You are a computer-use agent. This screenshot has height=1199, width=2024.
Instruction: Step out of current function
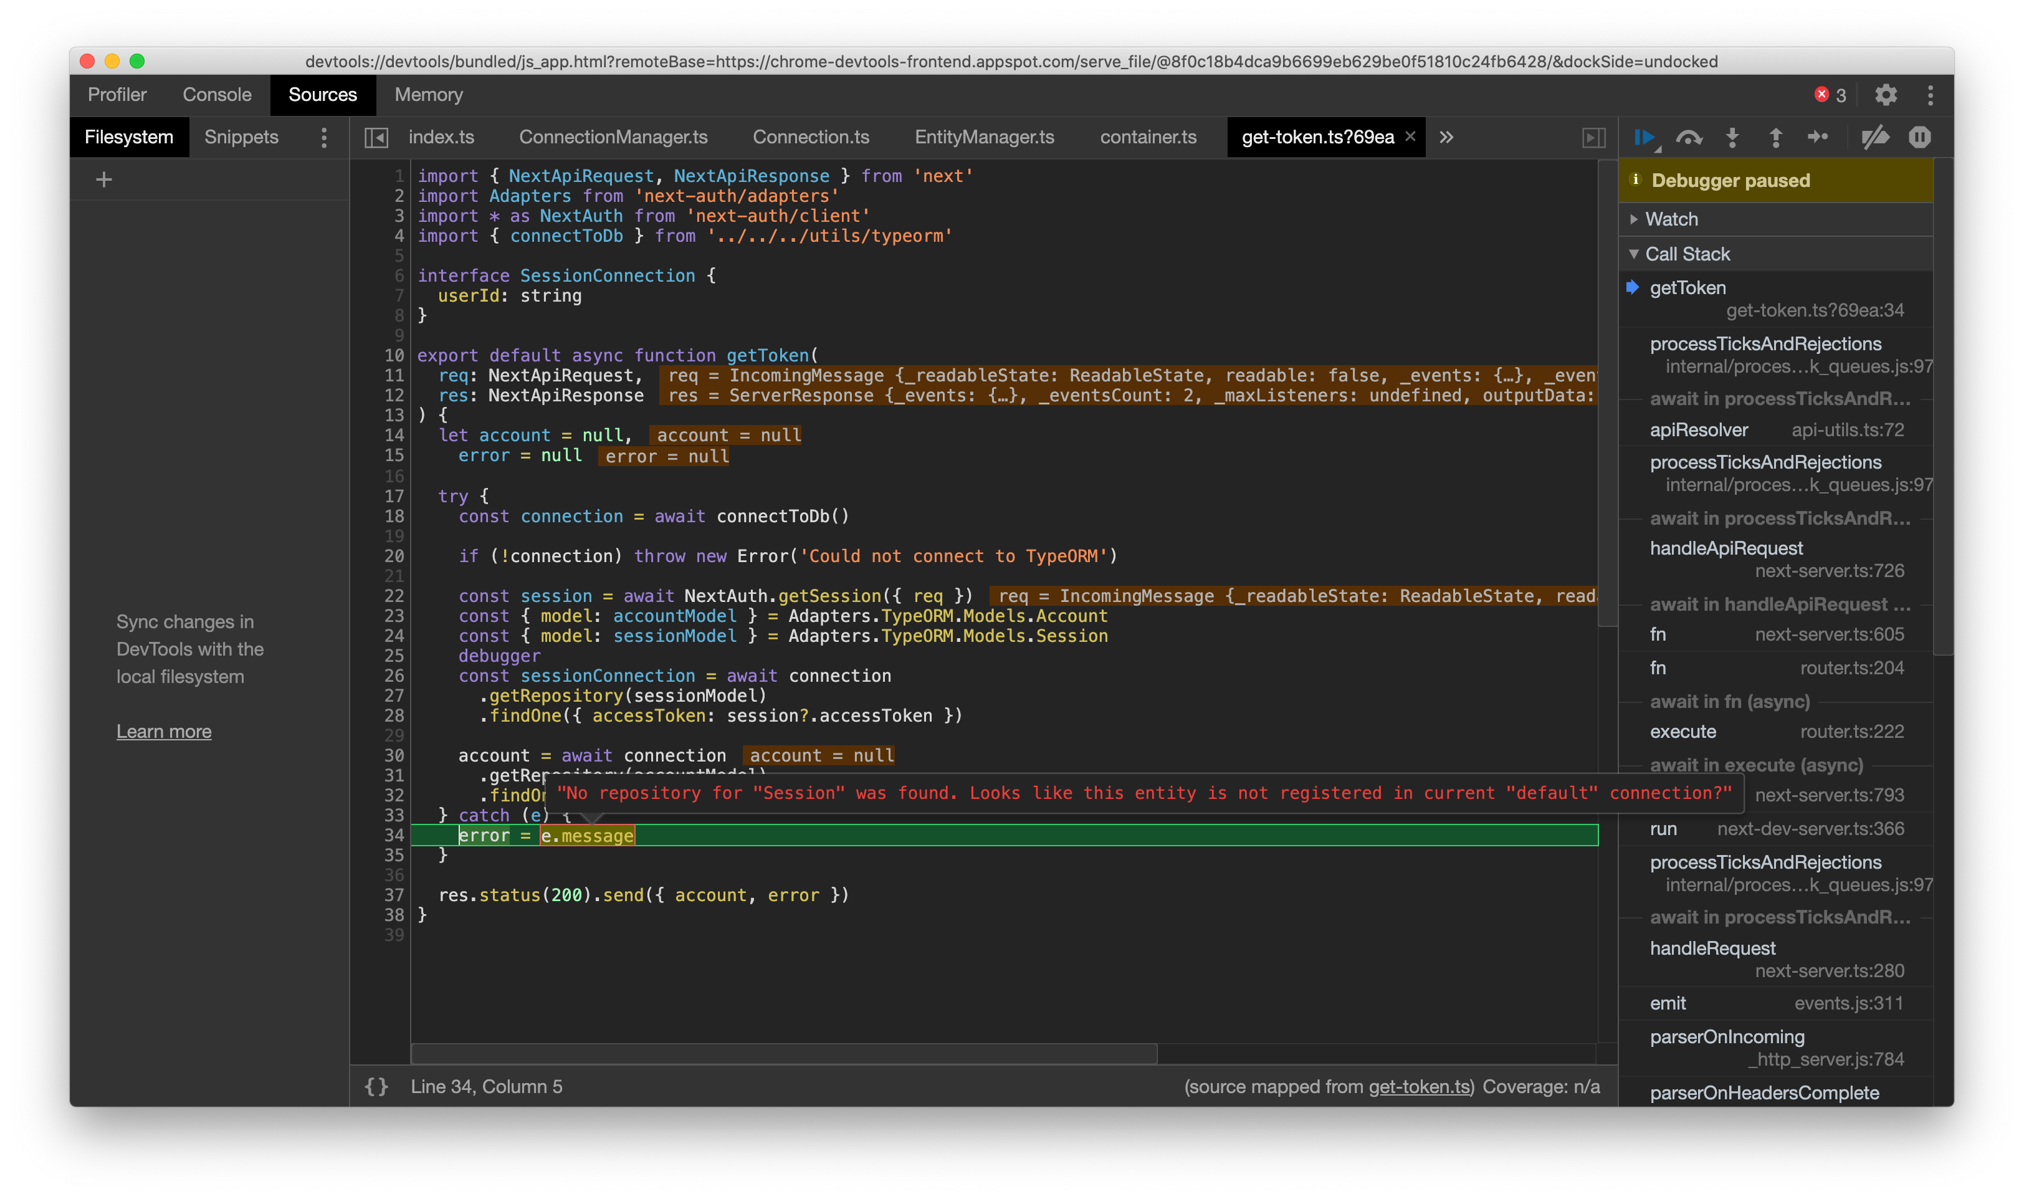point(1775,137)
